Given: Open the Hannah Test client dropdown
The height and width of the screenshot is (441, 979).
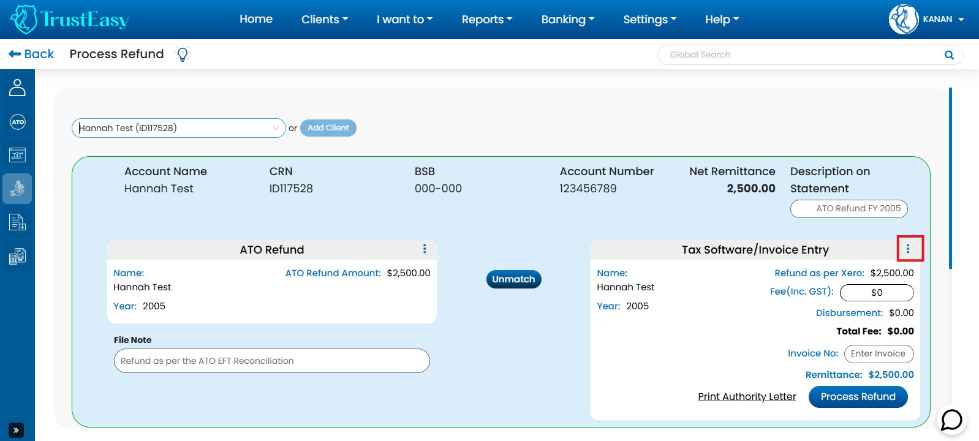Looking at the screenshot, I should tap(178, 128).
